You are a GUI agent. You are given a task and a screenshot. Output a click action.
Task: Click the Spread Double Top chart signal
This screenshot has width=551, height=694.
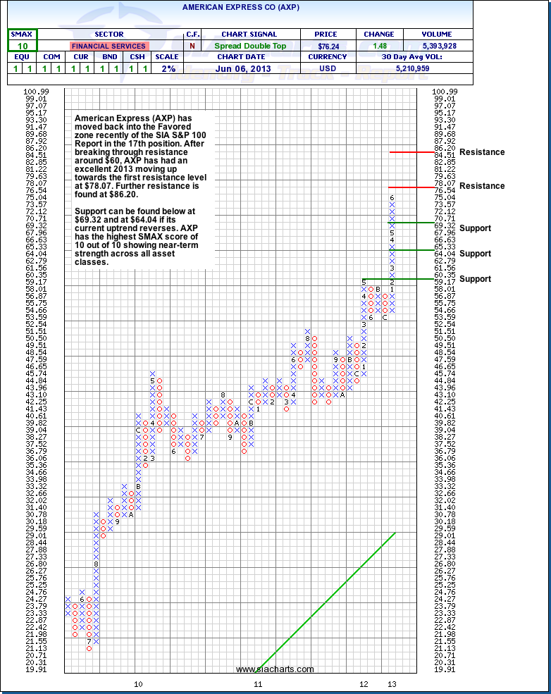(x=249, y=46)
